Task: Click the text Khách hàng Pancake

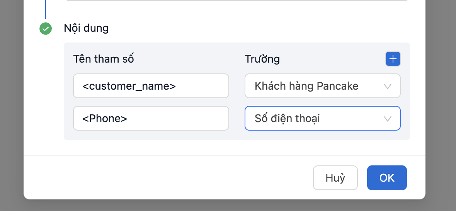Action: point(306,86)
